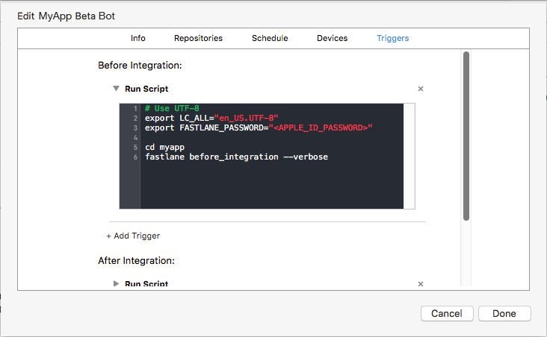This screenshot has width=547, height=337.
Task: Confirm bot edits with Done
Action: coord(504,313)
